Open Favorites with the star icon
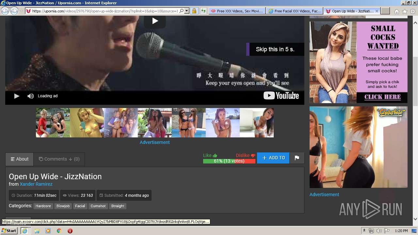This screenshot has height=235, width=418. click(405, 11)
